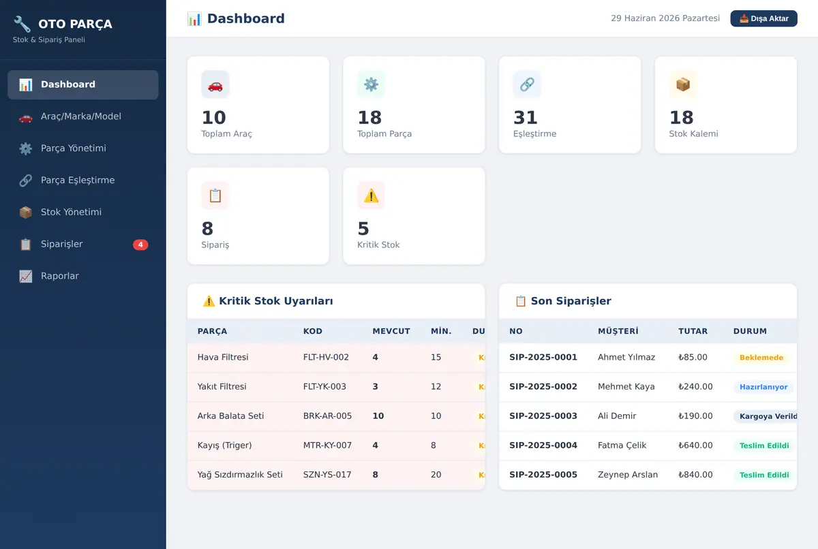Image resolution: width=818 pixels, height=549 pixels.
Task: Click the Beklemede status badge
Action: (x=761, y=358)
